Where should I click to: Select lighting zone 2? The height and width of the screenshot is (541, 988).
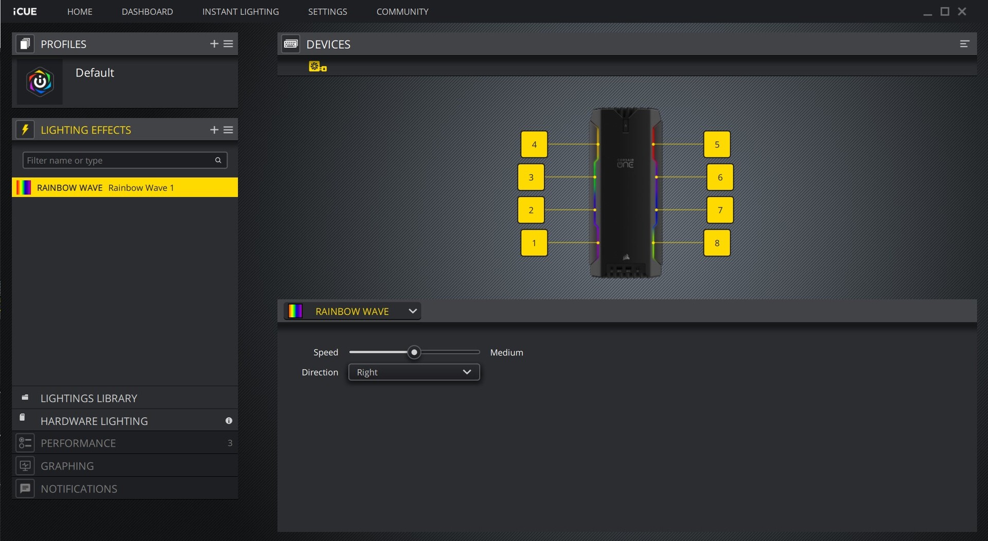(x=531, y=210)
